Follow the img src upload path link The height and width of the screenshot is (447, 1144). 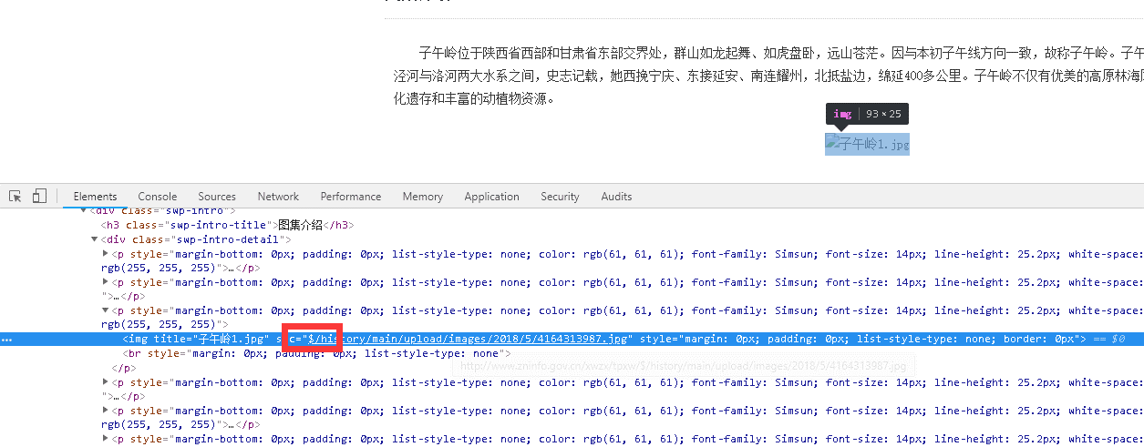pyautogui.click(x=469, y=339)
